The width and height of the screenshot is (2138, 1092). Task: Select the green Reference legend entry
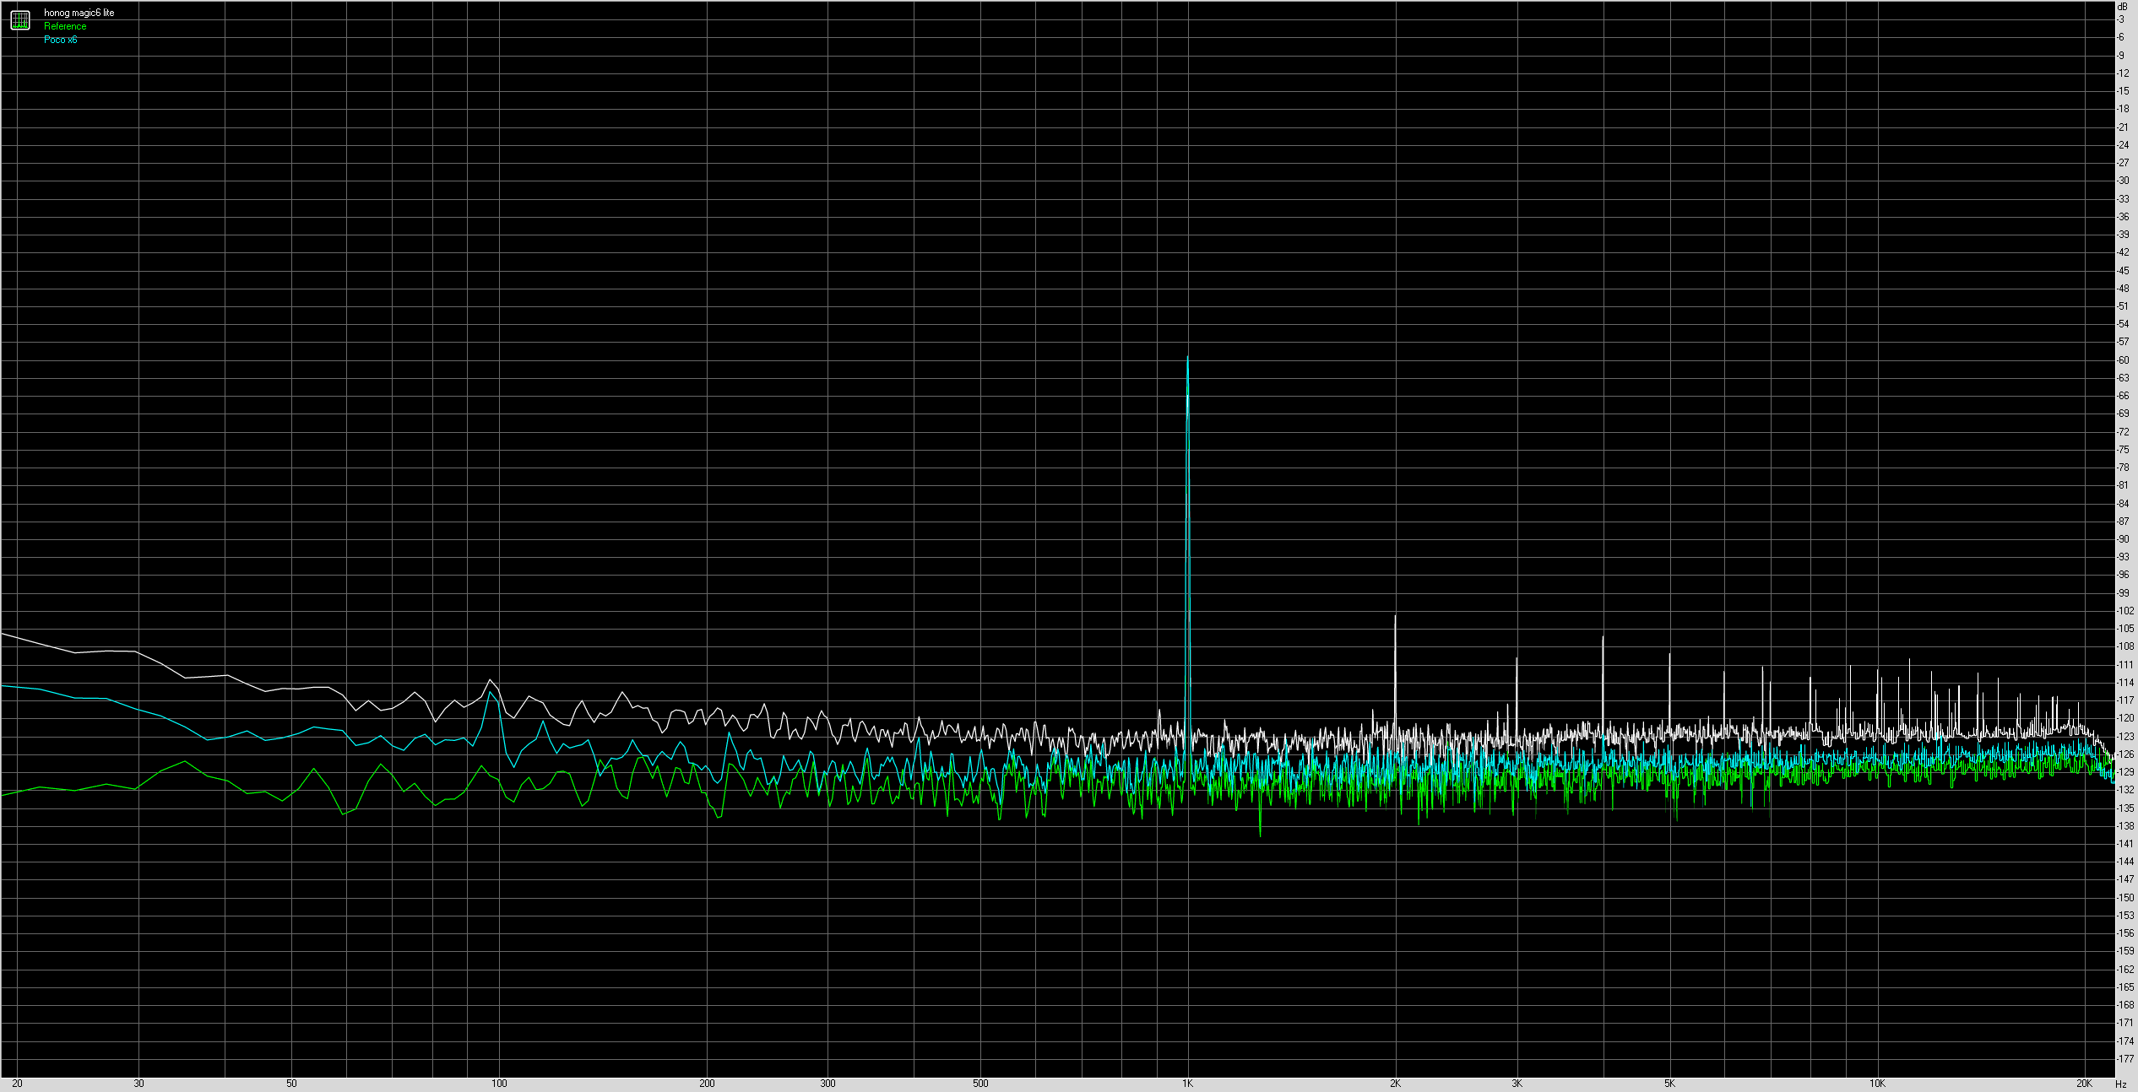[x=65, y=26]
